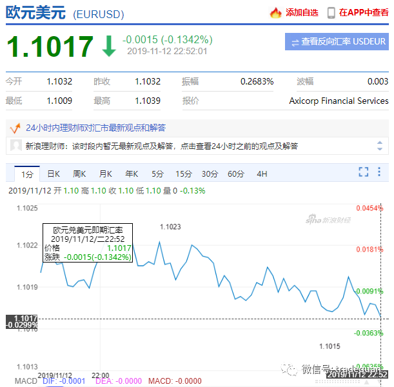Click the green down arrow next to 1.1017

(x=109, y=46)
